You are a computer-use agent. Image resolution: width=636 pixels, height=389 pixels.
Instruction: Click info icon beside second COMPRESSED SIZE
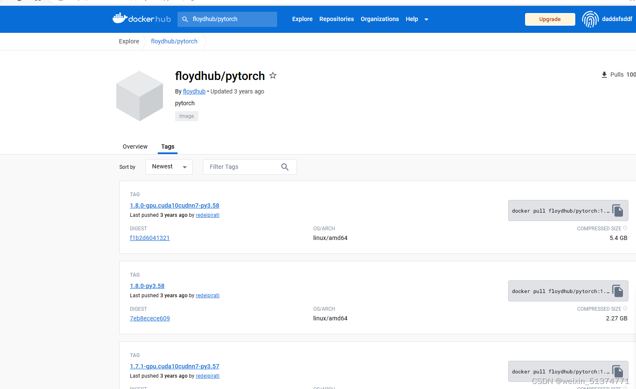pyautogui.click(x=625, y=309)
